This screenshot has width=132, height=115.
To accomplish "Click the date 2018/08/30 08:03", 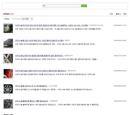I will 120,71.
